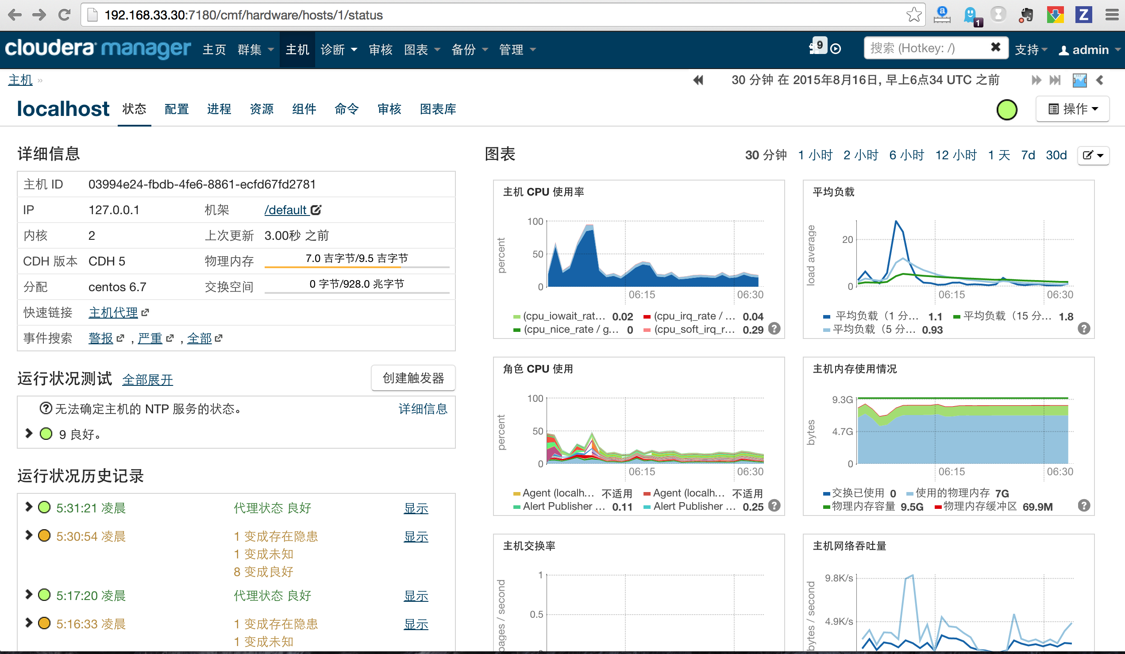The width and height of the screenshot is (1125, 654).
Task: Clear the search box with X icon
Action: [x=995, y=47]
